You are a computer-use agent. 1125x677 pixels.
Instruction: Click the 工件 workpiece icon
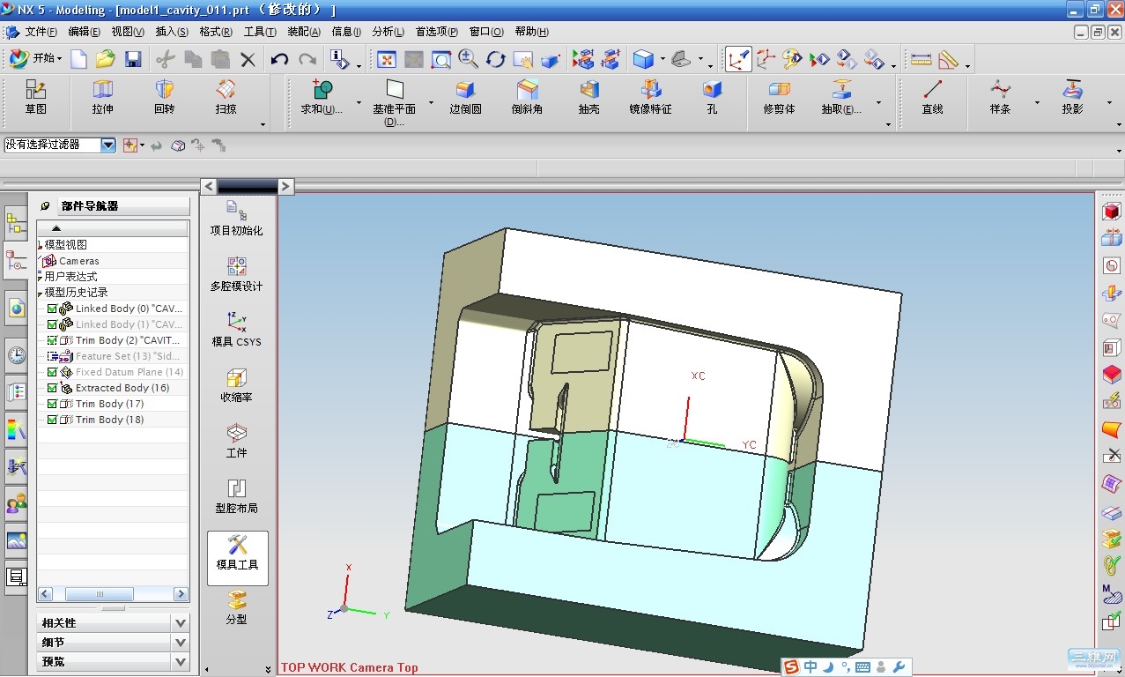(236, 440)
